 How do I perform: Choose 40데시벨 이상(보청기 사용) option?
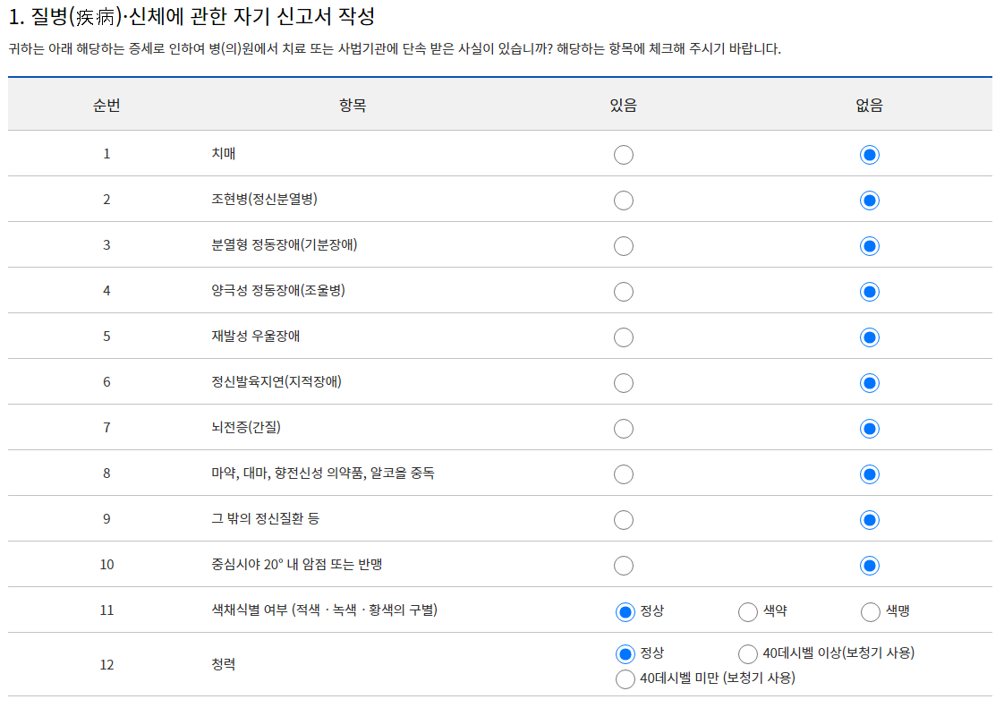(747, 654)
